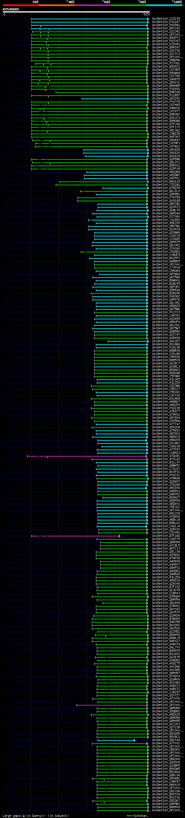
Task: Select the UniRef100_O49447 hit label
Action: point(166,140)
